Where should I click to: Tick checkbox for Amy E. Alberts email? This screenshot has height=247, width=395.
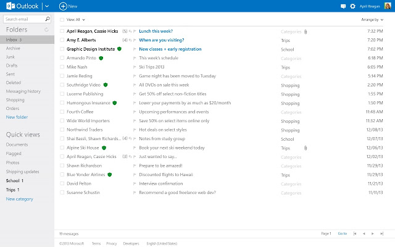tap(62, 40)
